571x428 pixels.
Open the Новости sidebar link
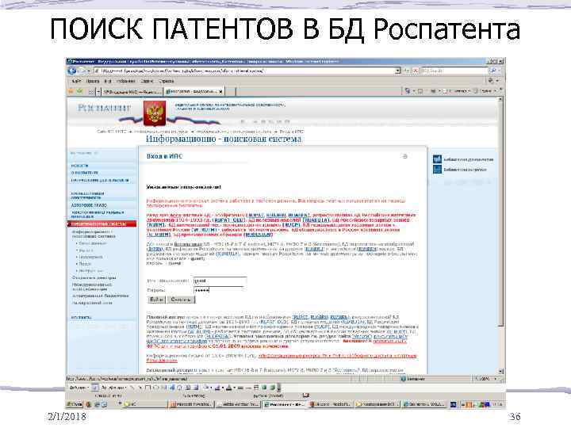tap(80, 166)
